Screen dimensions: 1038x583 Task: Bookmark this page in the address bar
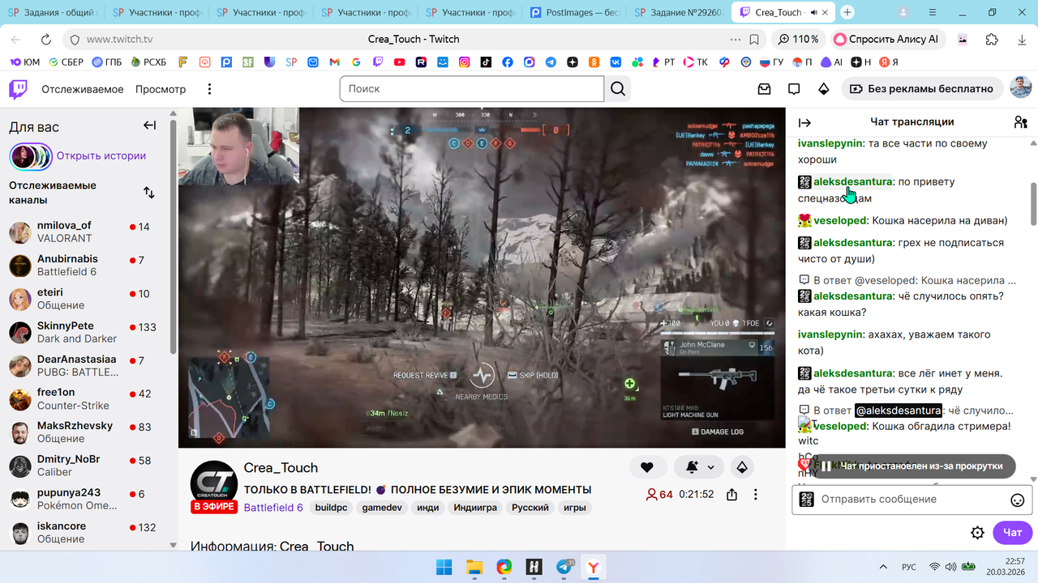pyautogui.click(x=754, y=40)
